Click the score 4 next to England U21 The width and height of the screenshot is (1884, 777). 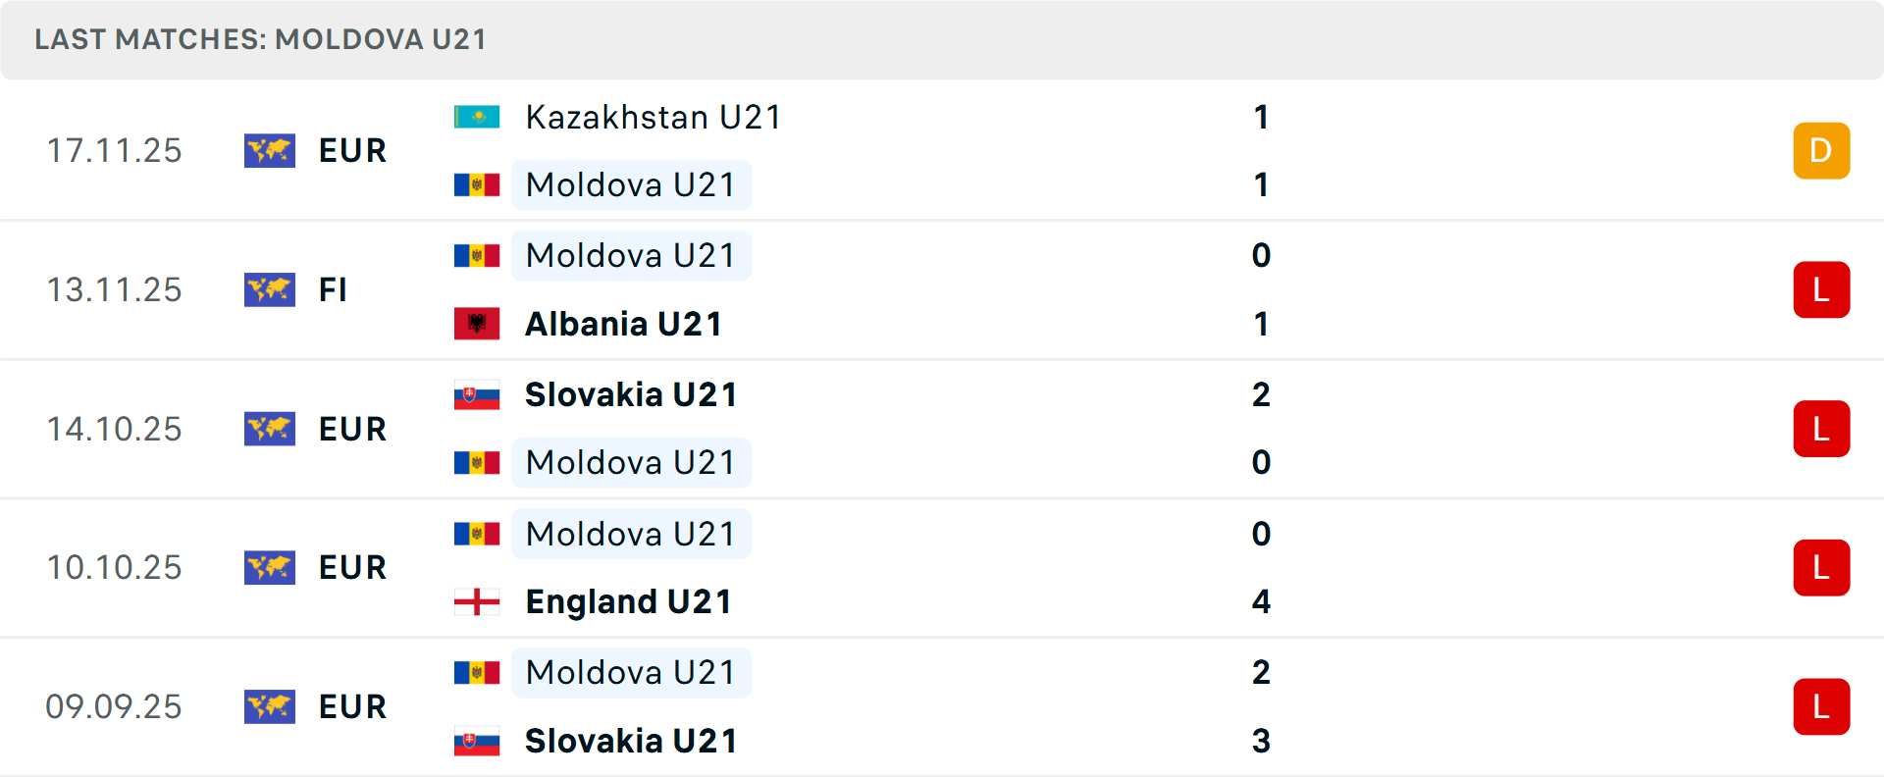tap(1261, 601)
